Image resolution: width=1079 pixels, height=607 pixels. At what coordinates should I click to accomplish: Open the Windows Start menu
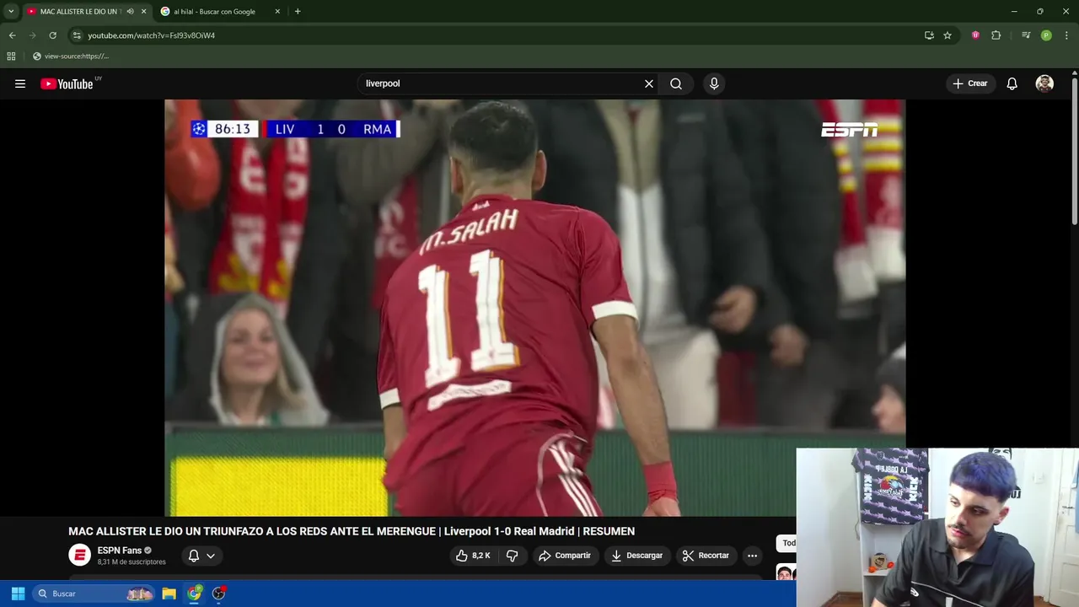(x=18, y=594)
